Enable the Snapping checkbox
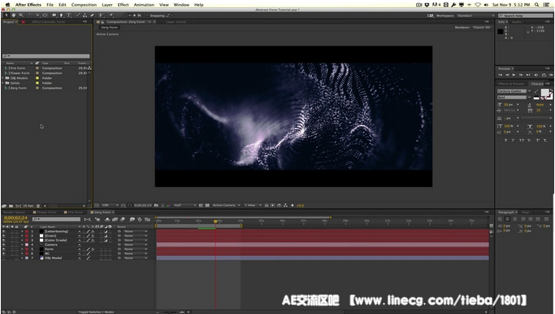This screenshot has height=314, width=555. pos(148,15)
